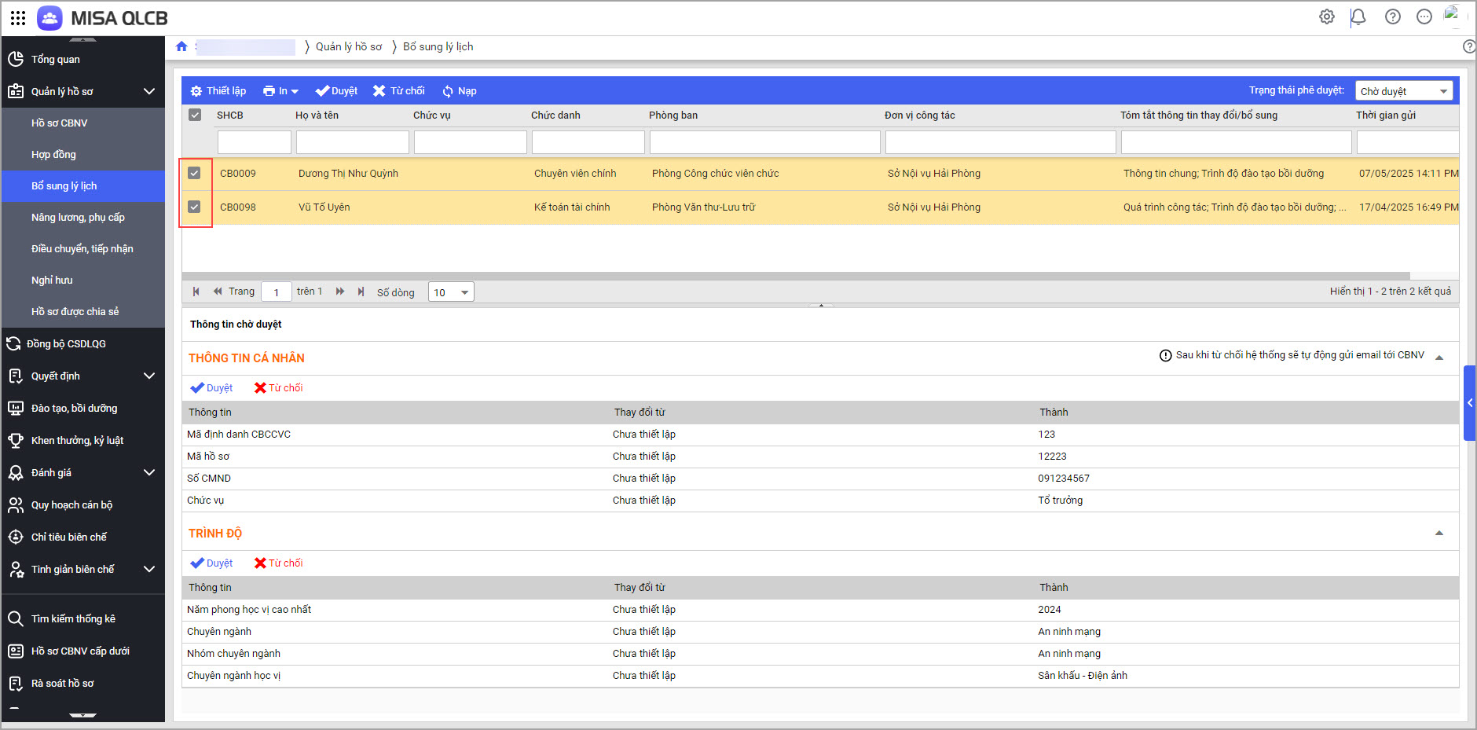Open Hồ sơ CBNV in sidebar
This screenshot has height=730, width=1477.
pyautogui.click(x=60, y=123)
